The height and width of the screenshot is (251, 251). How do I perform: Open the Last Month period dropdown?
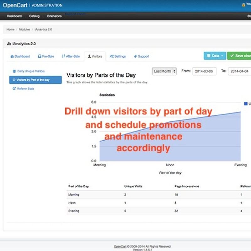164,71
